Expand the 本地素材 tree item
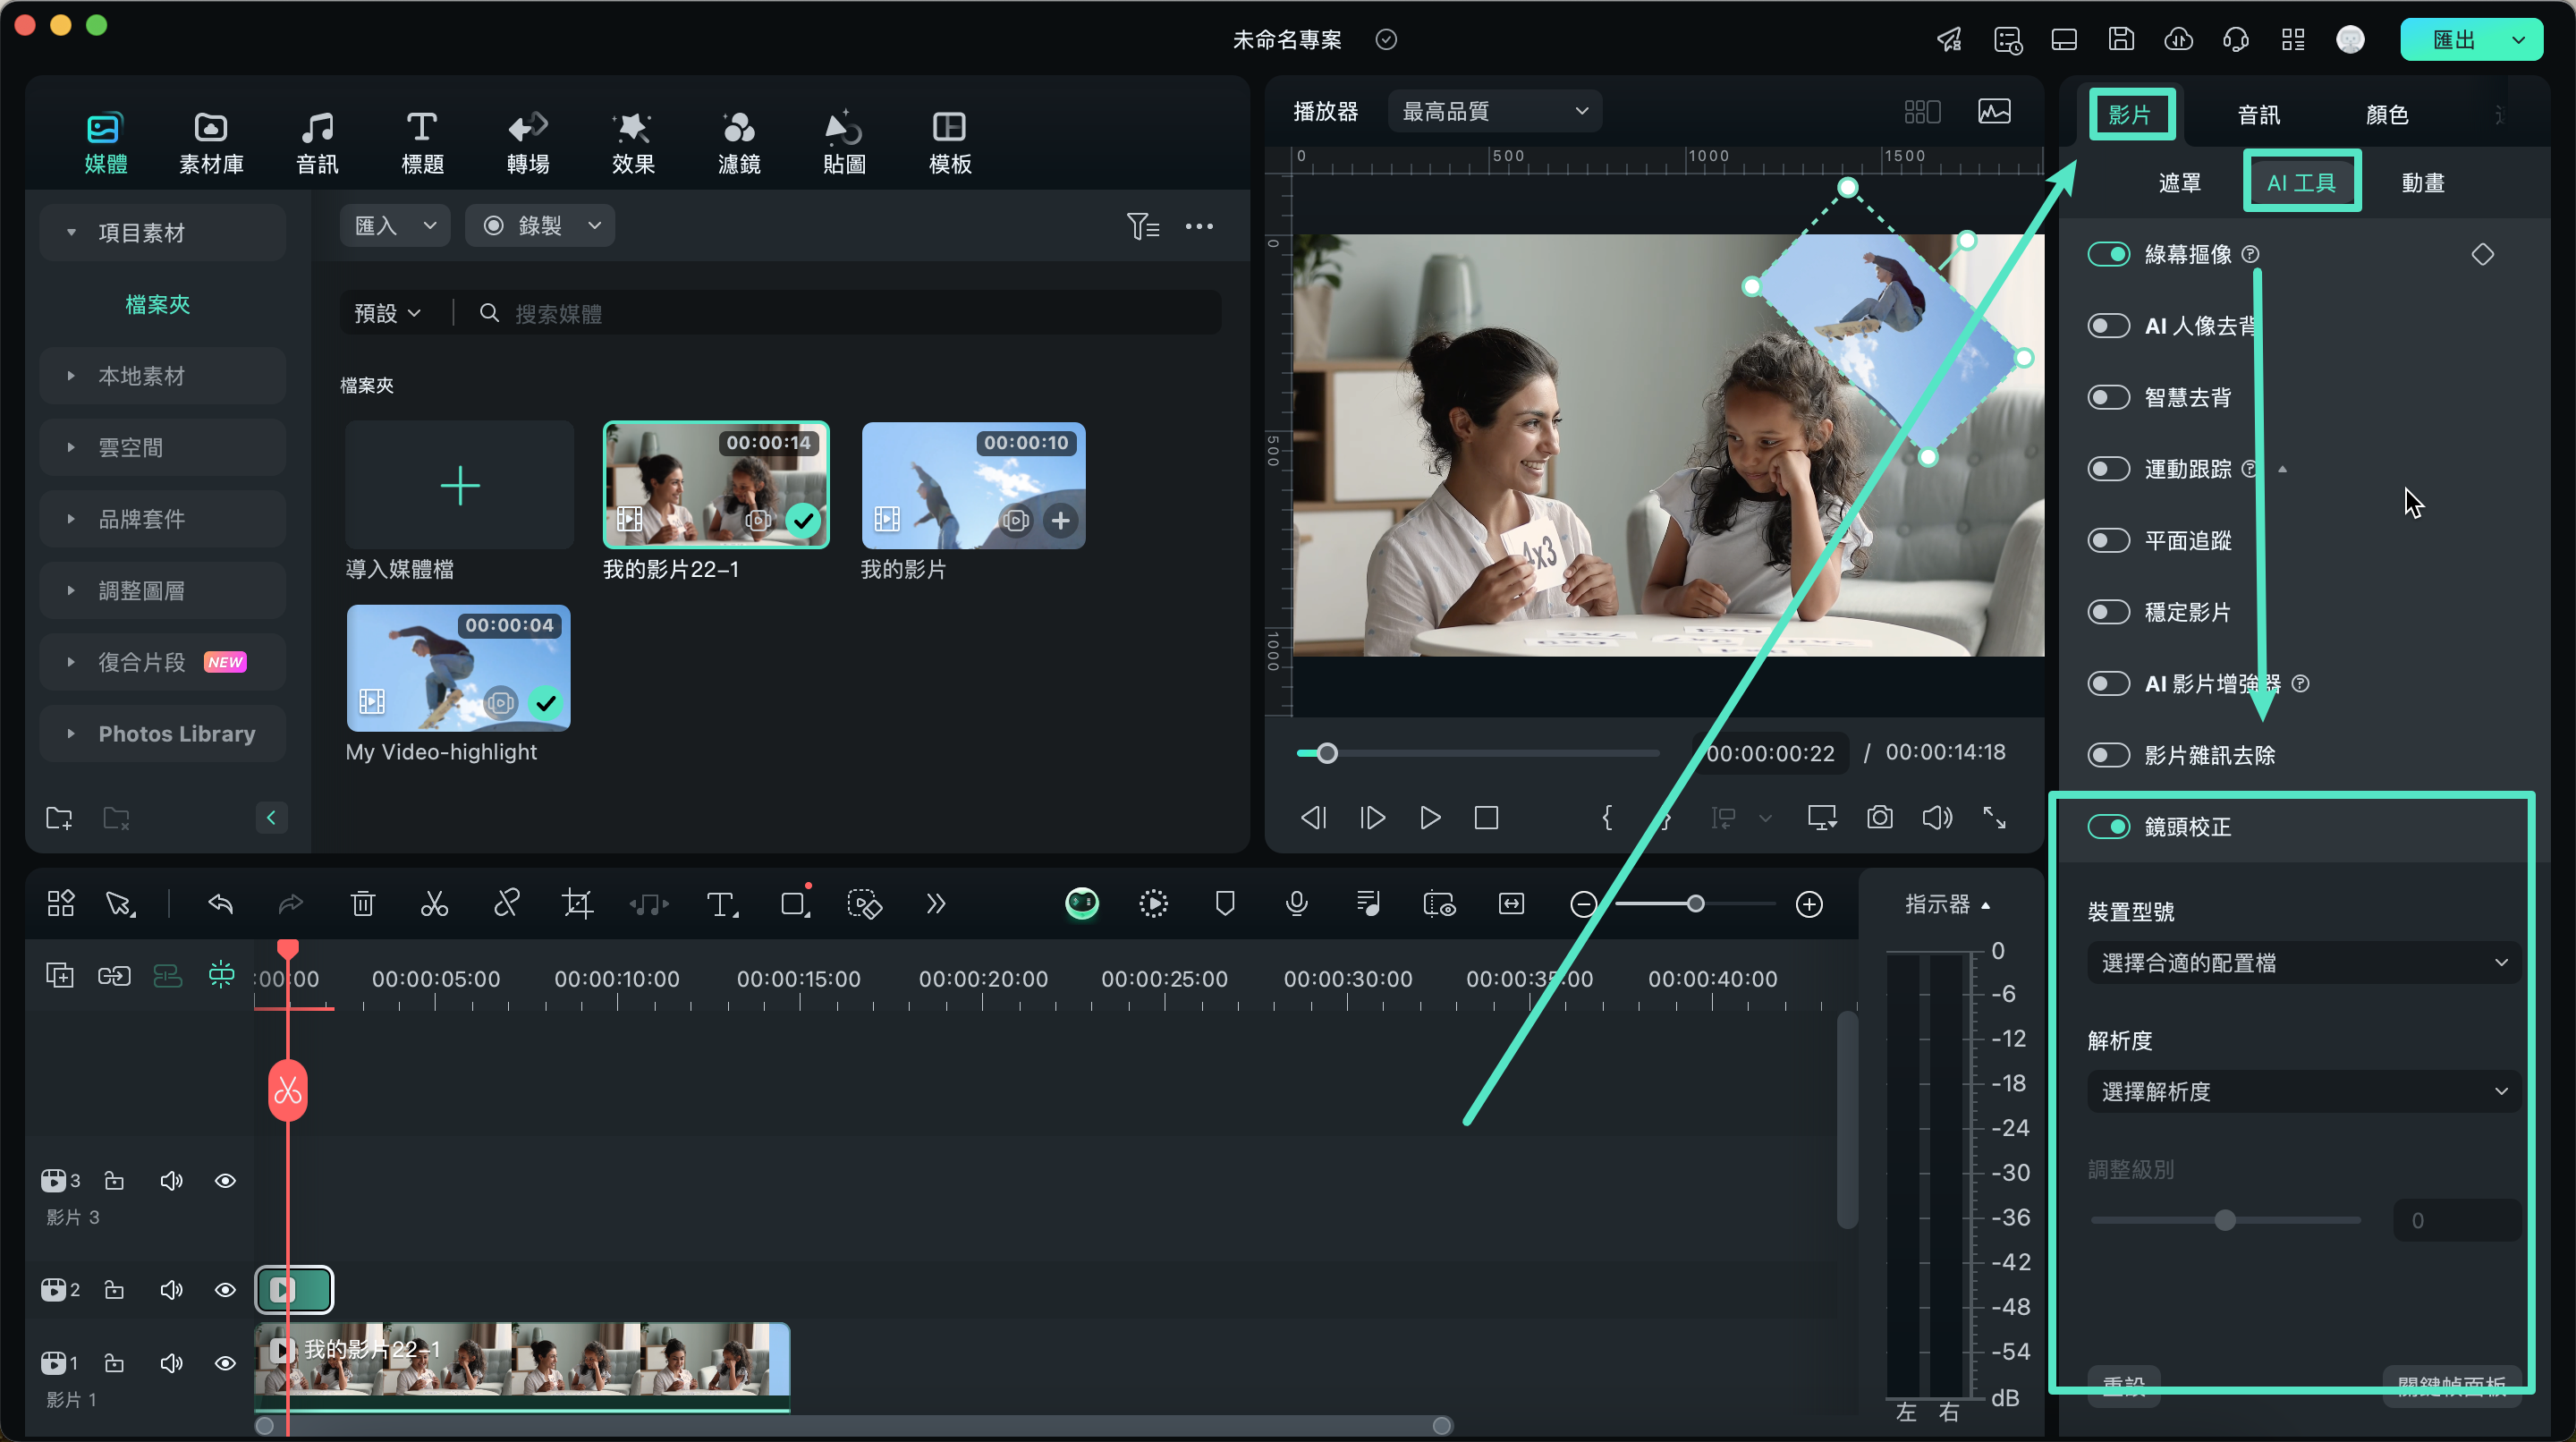 70,376
